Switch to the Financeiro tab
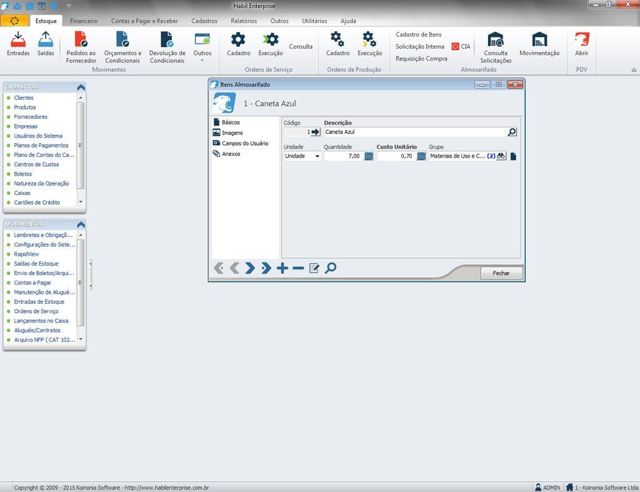The image size is (640, 492). [84, 21]
